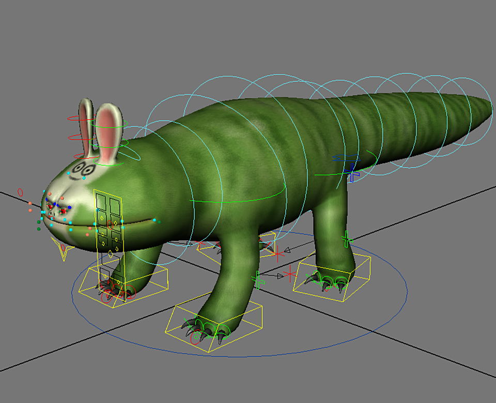This screenshot has height=403, width=496.
Task: Select the green cross locator on the hind leg
Action: click(x=347, y=239)
